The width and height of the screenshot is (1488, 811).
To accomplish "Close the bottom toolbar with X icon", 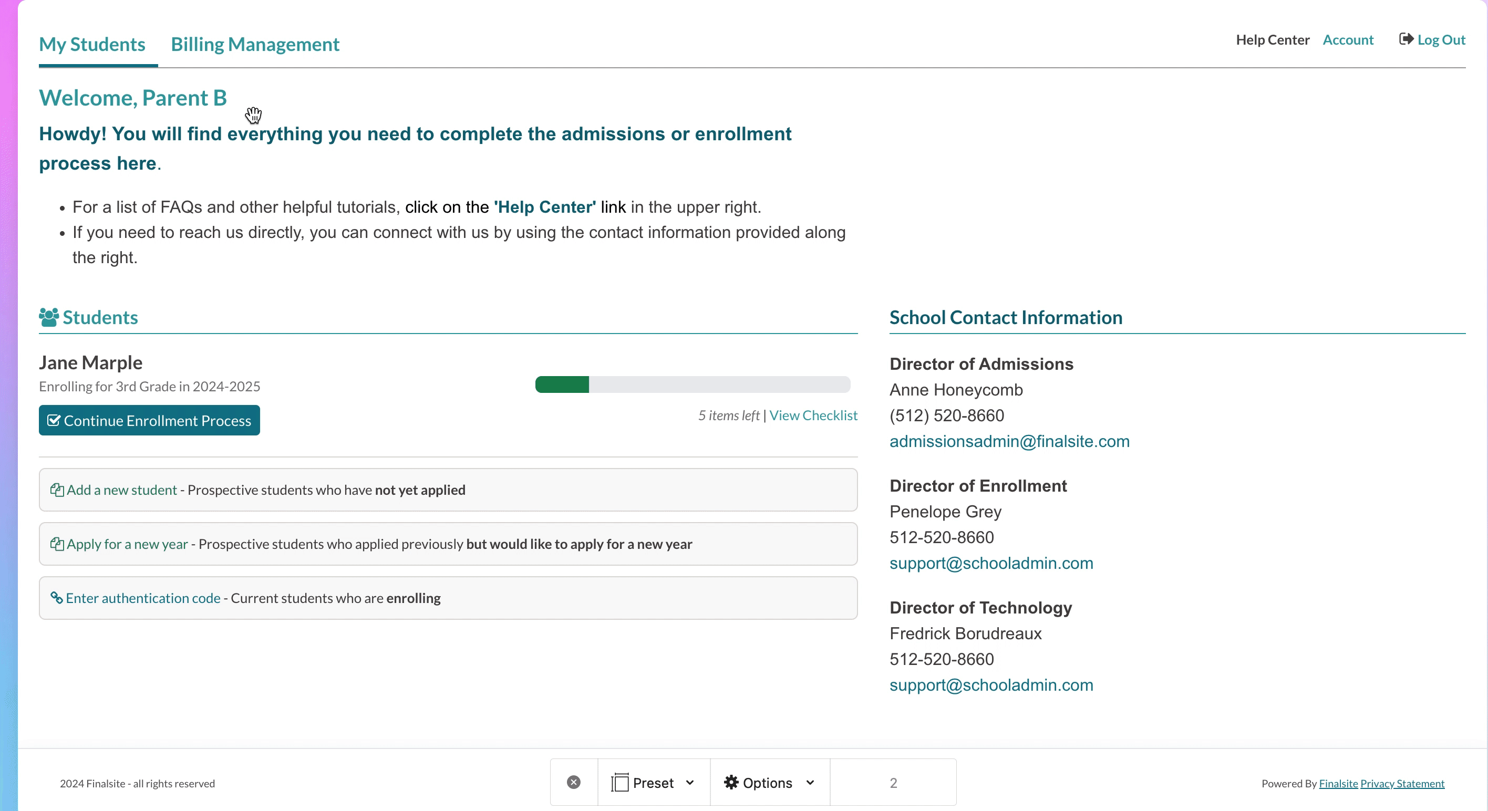I will [573, 782].
